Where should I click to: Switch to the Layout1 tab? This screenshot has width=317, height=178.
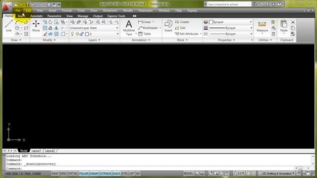click(x=36, y=151)
